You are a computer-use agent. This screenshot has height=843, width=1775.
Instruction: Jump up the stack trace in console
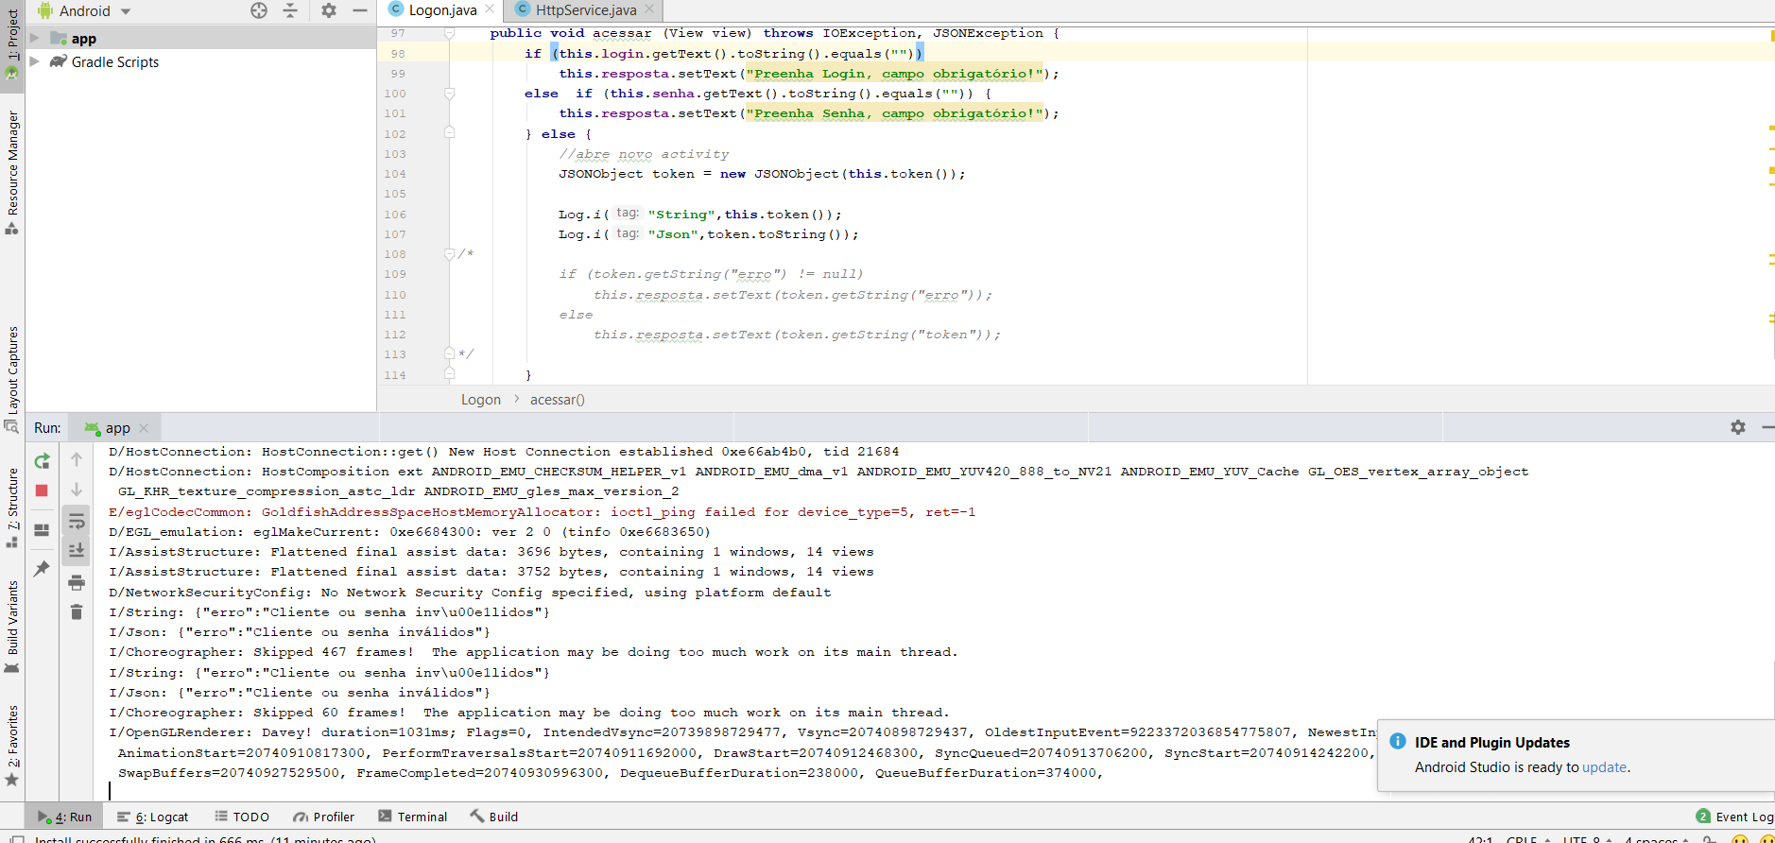77,459
